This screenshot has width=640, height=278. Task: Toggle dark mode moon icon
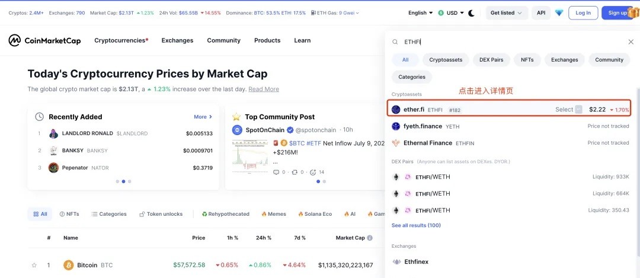point(472,13)
